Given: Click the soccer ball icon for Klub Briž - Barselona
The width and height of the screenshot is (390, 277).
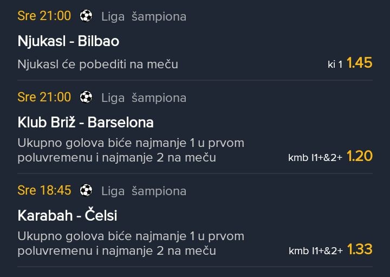Looking at the screenshot, I should (x=86, y=98).
